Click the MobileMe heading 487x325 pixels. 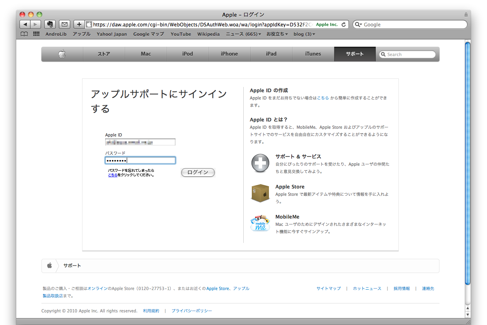(x=287, y=217)
